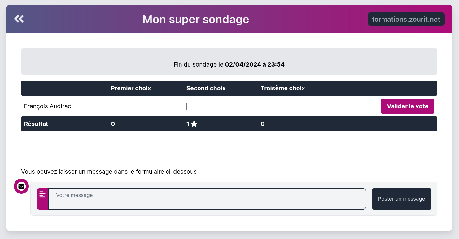459x239 pixels.
Task: Tick the Premier choix checkbox
Action: point(115,106)
